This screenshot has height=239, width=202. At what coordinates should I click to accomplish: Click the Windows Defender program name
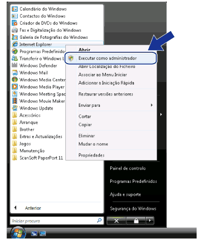click(x=38, y=66)
